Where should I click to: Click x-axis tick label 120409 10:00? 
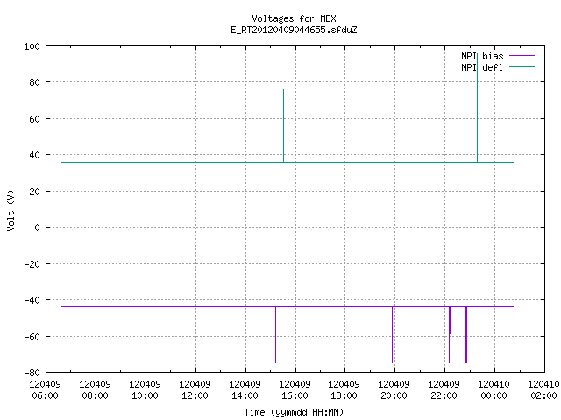click(145, 390)
